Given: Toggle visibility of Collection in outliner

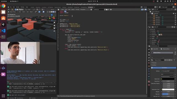Looking at the screenshot, I should point(175,13).
